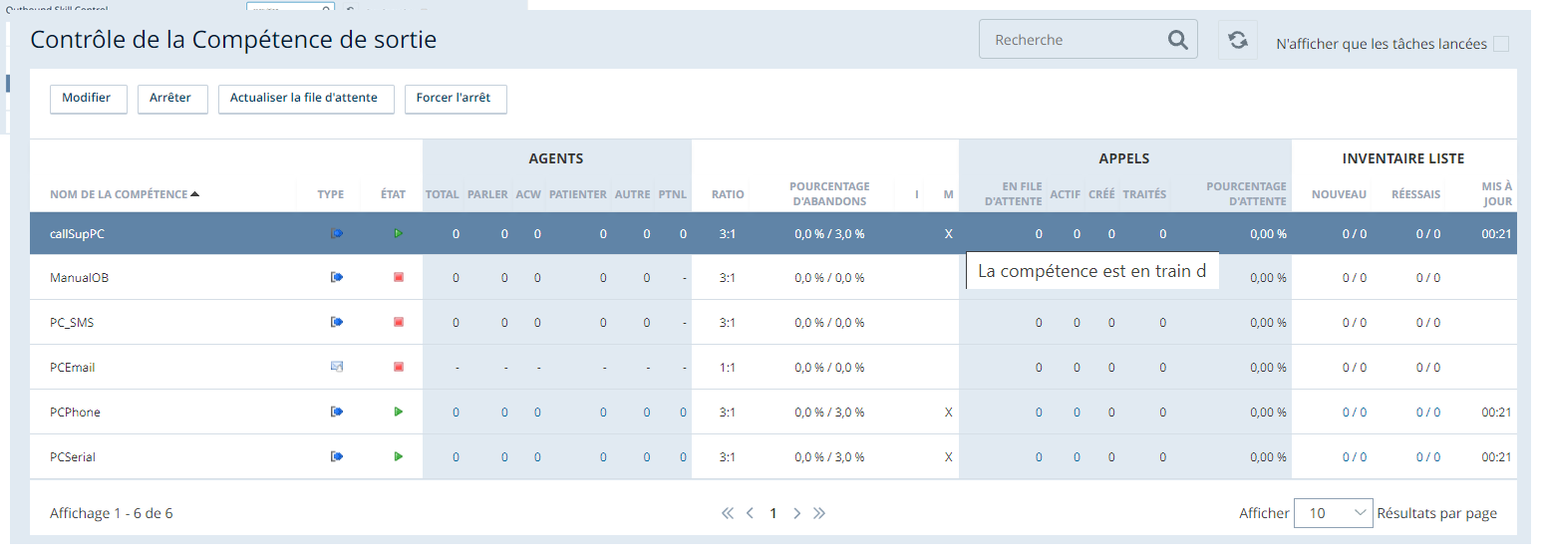Click the PCPhone type icon
This screenshot has width=1543, height=556.
pos(337,412)
